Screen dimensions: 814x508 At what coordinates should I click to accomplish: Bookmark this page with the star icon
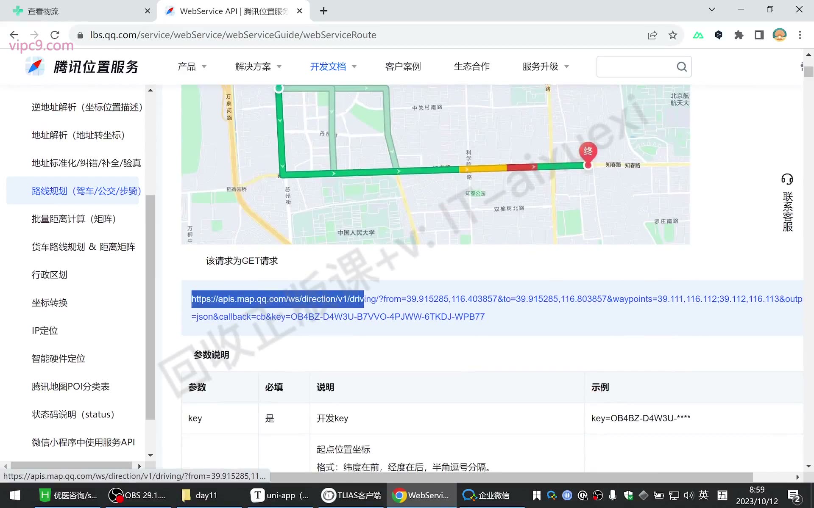[x=673, y=35]
